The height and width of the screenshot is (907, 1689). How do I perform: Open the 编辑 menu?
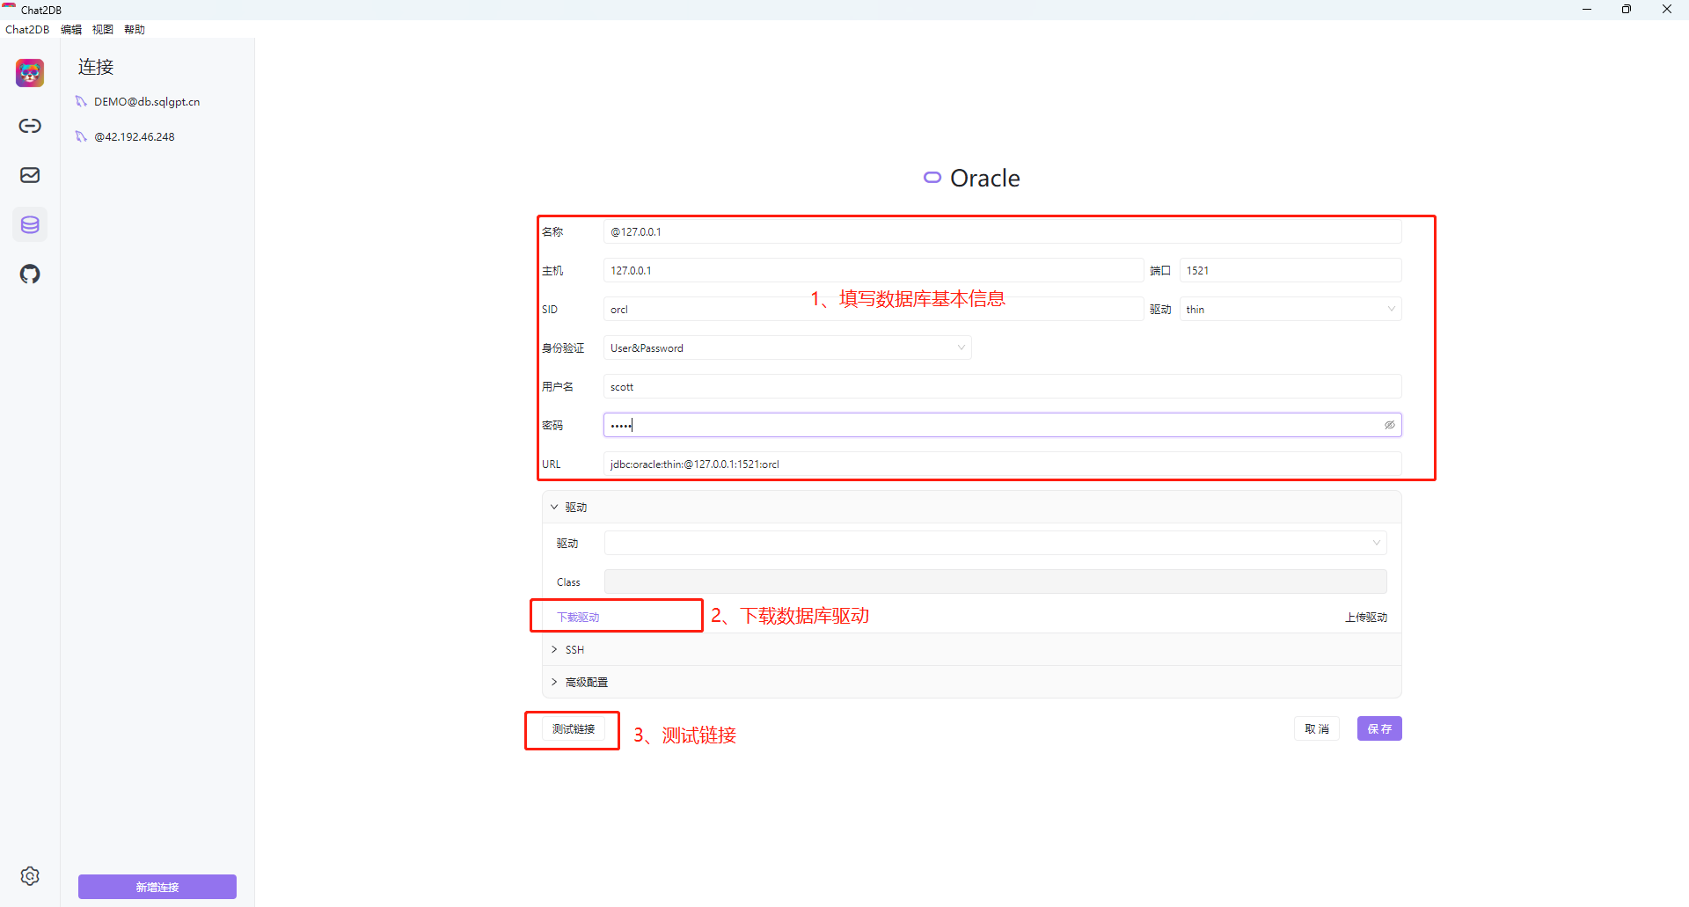[71, 29]
